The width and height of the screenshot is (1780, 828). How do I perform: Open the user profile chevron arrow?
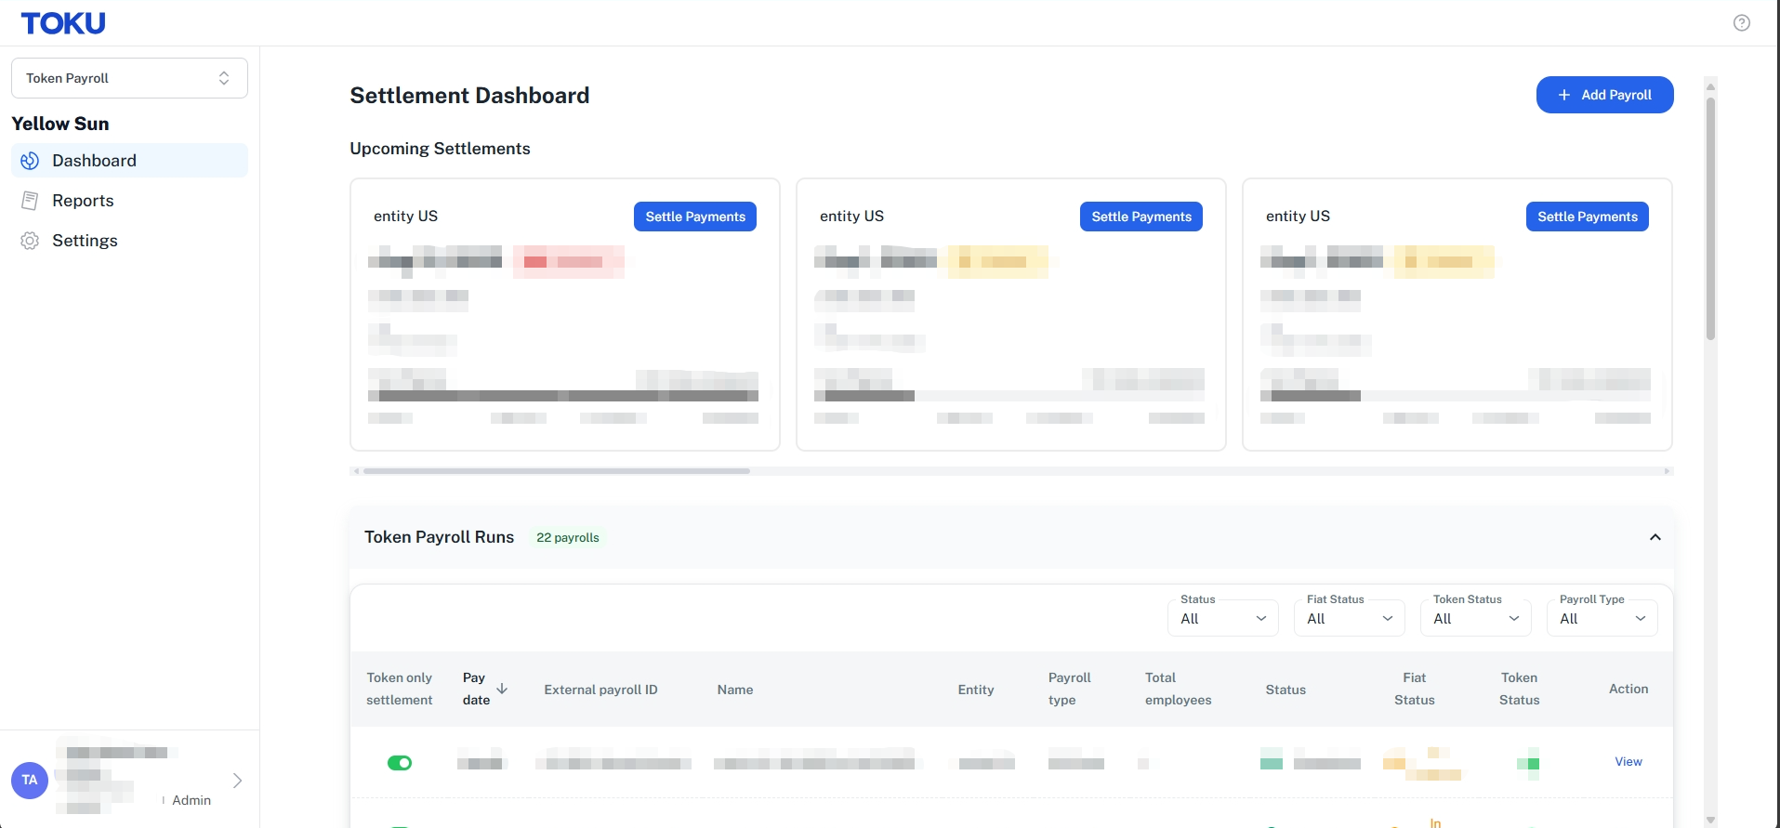pyautogui.click(x=237, y=781)
